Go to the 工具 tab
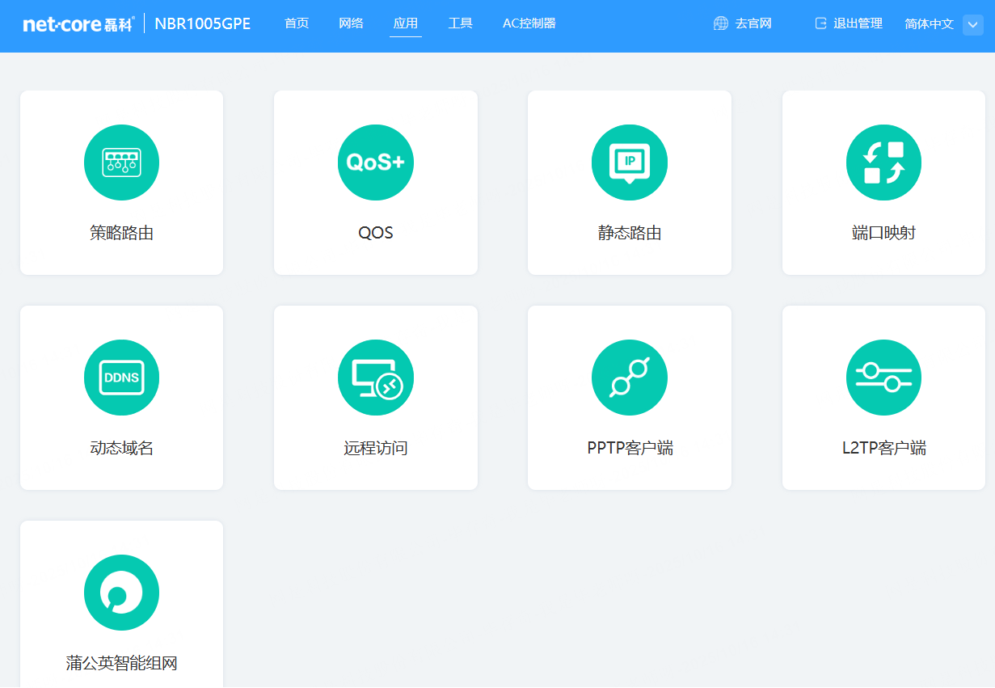995x688 pixels. 461,23
